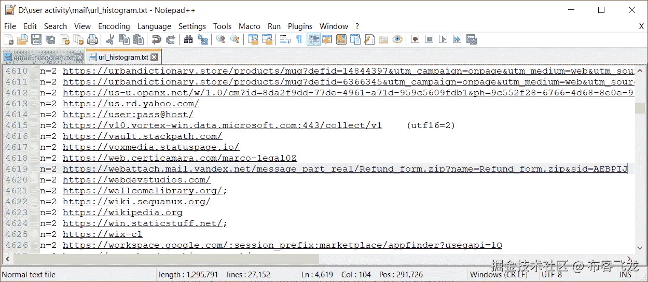Screen dimensions: 648x282
Task: Toggle the INS insert mode indicator
Action: (x=625, y=275)
